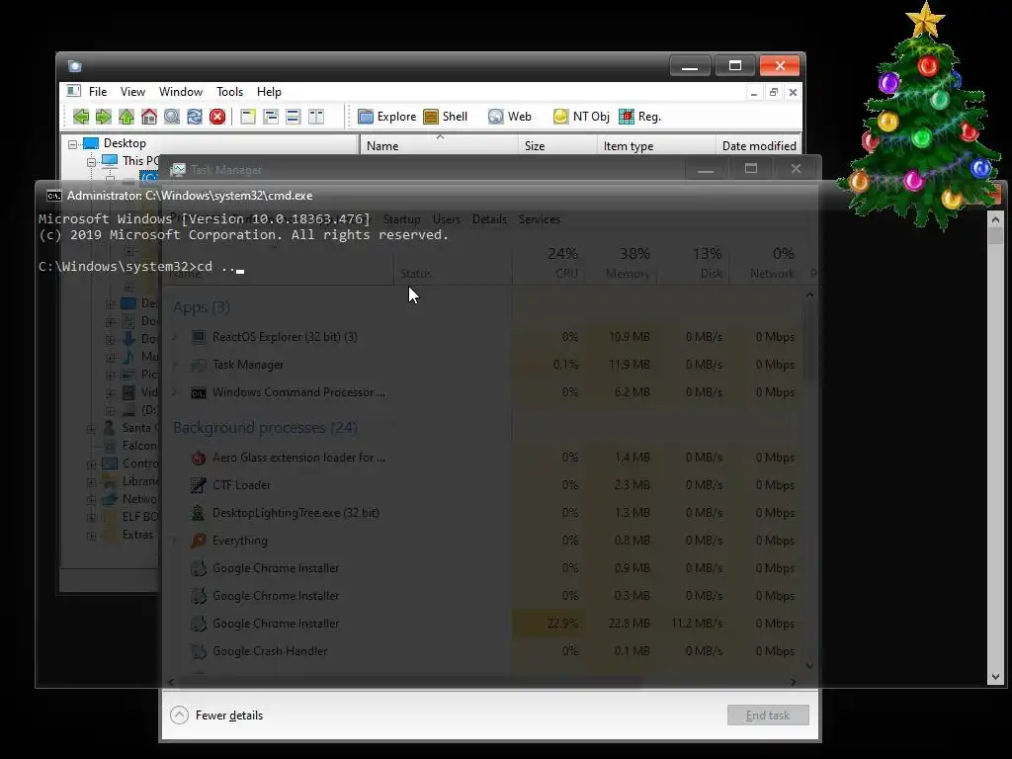Click the CTF Loader pen icon in Task Manager

(198, 485)
